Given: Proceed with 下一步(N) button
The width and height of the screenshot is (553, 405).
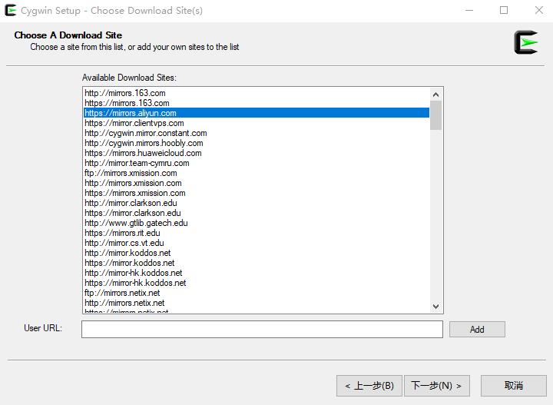Looking at the screenshot, I should tap(436, 386).
